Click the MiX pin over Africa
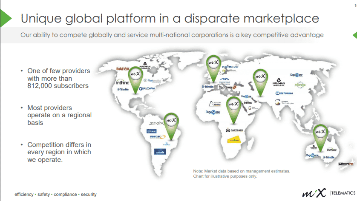 click(233, 110)
